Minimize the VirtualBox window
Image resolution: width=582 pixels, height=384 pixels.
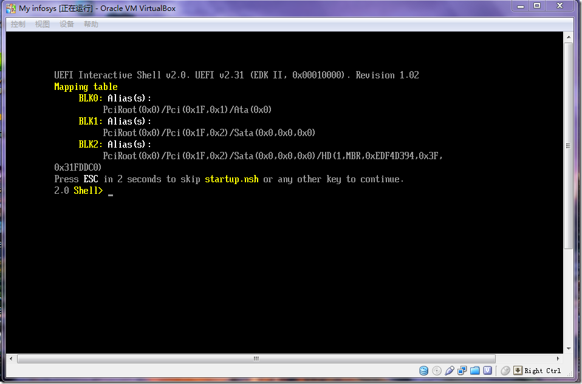click(521, 6)
